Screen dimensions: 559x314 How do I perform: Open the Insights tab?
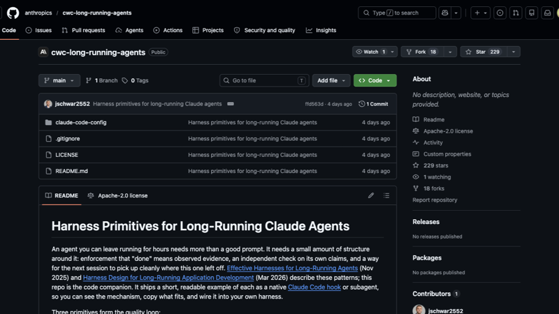click(321, 30)
